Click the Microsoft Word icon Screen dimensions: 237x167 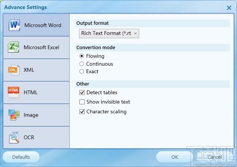coord(14,25)
